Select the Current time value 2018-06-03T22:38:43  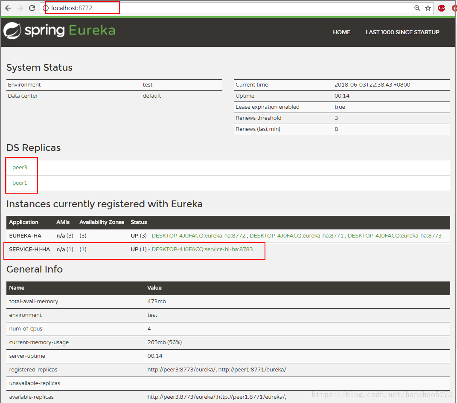[x=372, y=85]
